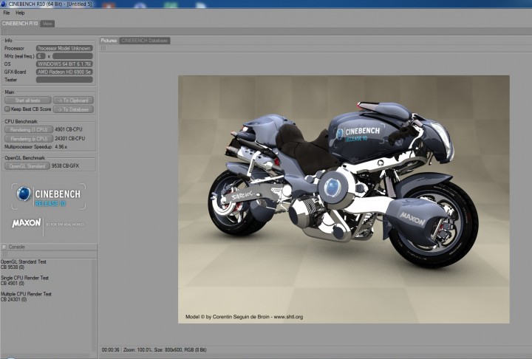Viewport: 532px width, 359px height.
Task: Click the 24301 CB-CPU multi score
Action: pos(70,138)
